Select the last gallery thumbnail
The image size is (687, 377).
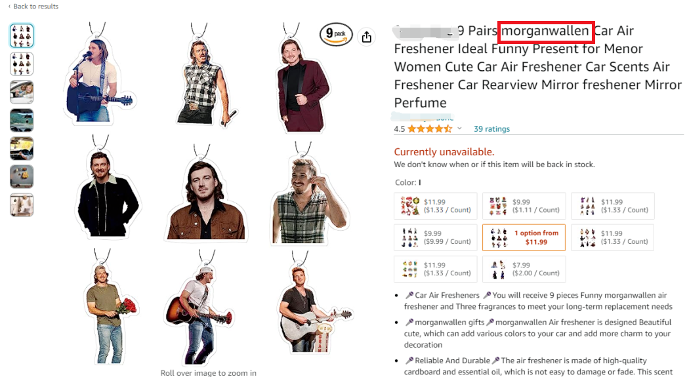click(x=22, y=205)
